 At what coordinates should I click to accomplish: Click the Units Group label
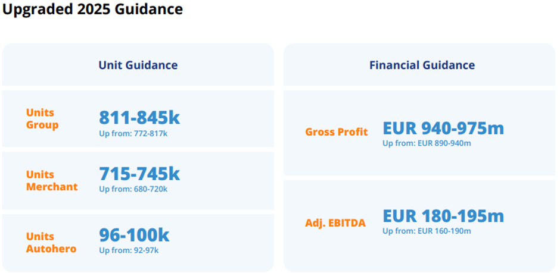click(x=42, y=119)
